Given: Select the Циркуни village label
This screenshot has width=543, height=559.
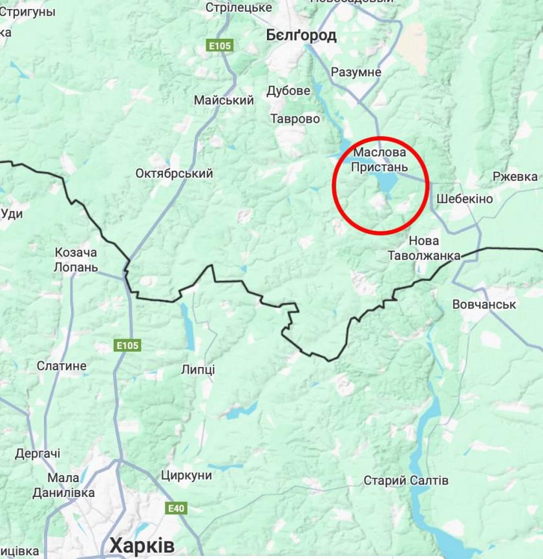Looking at the screenshot, I should (x=186, y=475).
